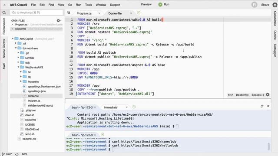This screenshot has width=278, height=156.
Task: Open editor settings gear in status bar
Action: [x=268, y=94]
